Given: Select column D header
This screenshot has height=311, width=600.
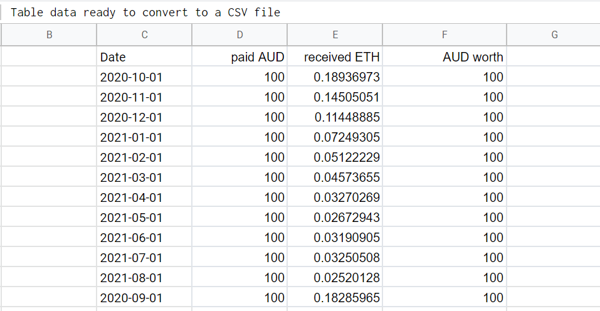Looking at the screenshot, I should point(239,35).
